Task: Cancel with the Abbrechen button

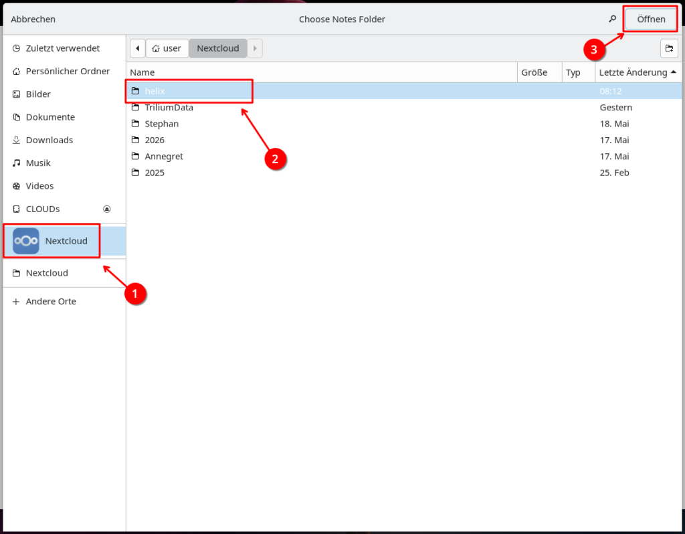Action: click(33, 19)
